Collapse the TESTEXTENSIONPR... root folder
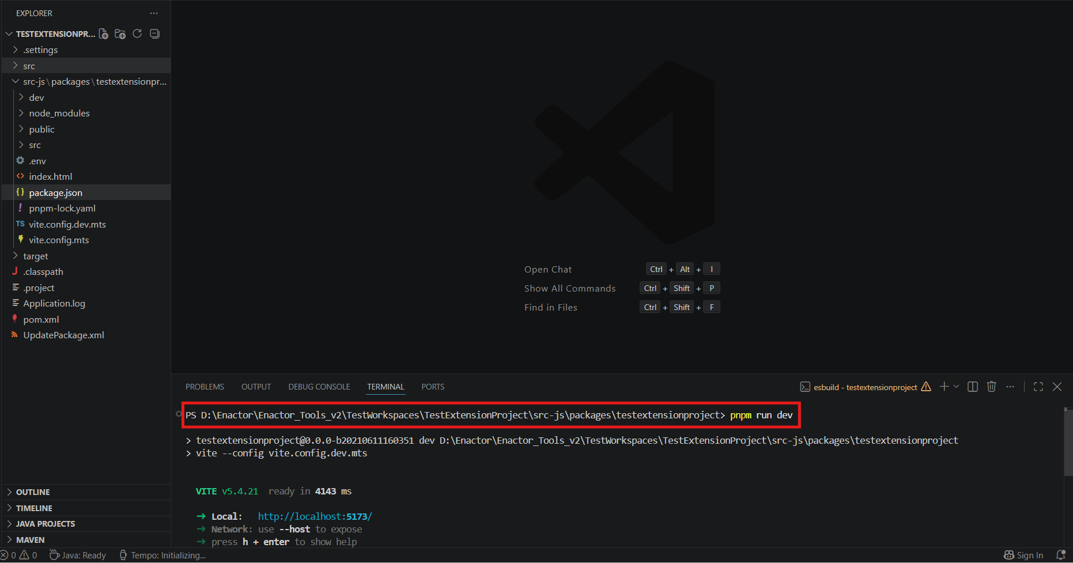Screen dimensions: 1073x563 click(x=86, y=34)
